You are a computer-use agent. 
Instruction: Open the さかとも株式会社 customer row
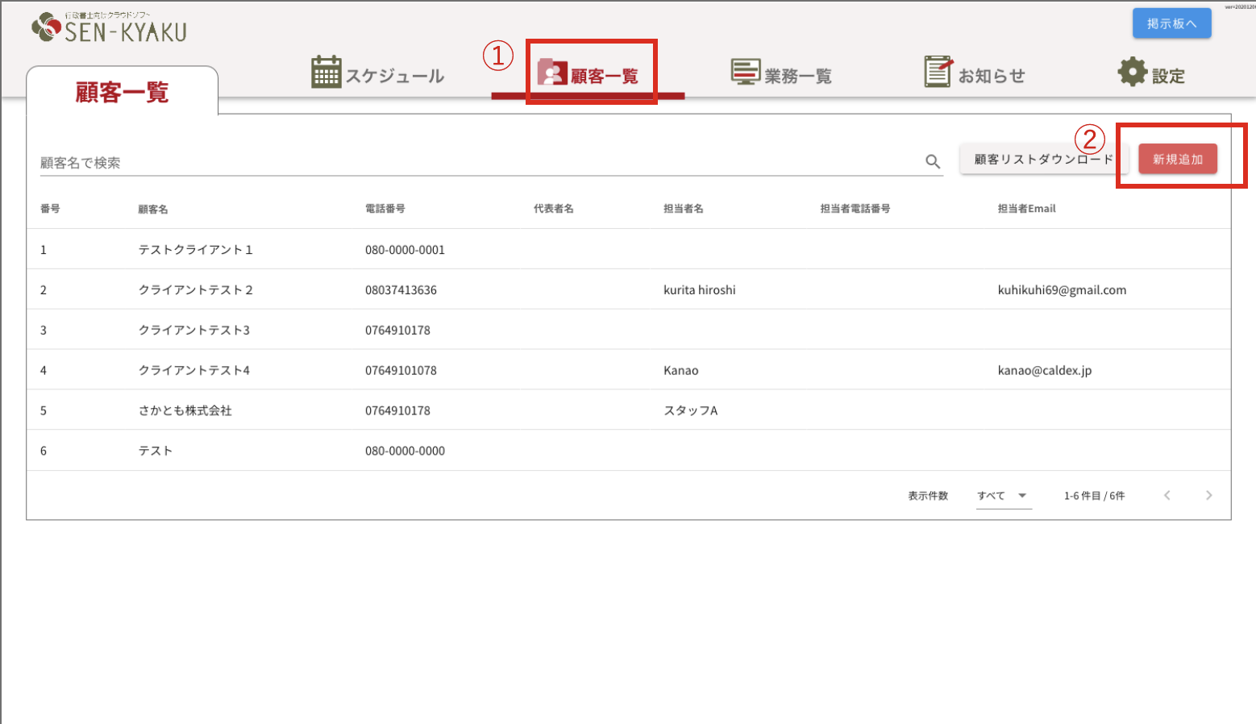click(x=185, y=410)
